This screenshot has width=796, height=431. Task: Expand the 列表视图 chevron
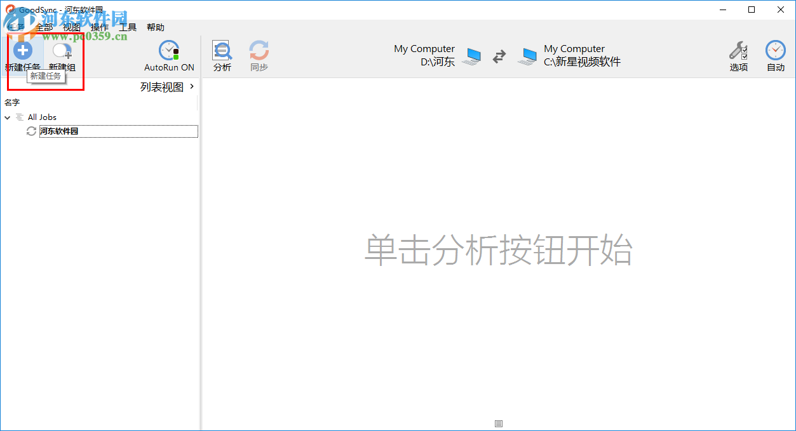click(192, 86)
